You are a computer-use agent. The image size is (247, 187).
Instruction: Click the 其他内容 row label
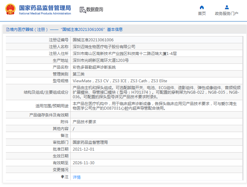(x=61, y=129)
